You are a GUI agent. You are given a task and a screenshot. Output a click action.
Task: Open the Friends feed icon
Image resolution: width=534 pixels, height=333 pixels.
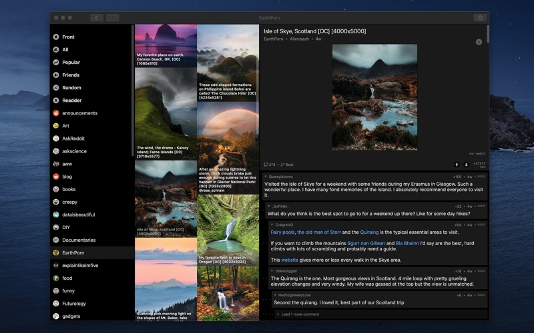[56, 75]
